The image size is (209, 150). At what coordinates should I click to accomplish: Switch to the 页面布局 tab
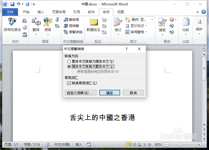point(59,12)
